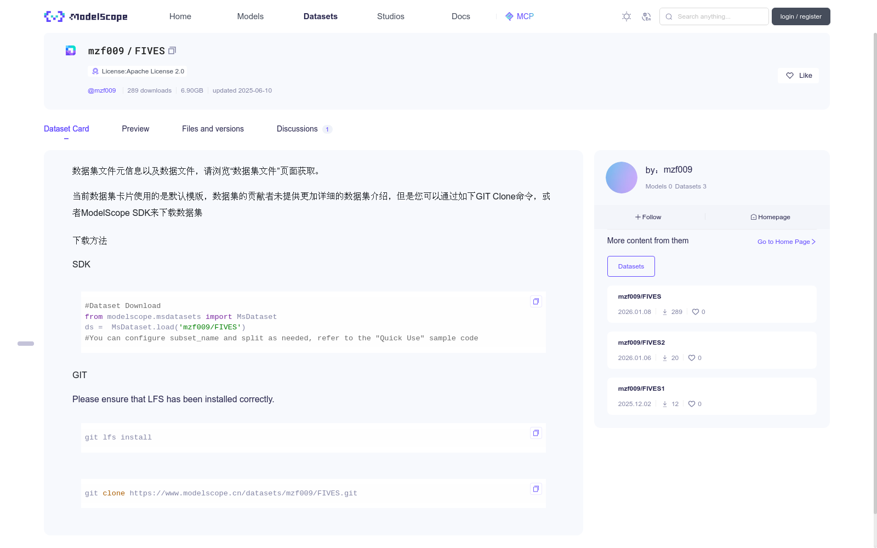877x548 pixels.
Task: Select the Dataset Card tab
Action: [66, 129]
